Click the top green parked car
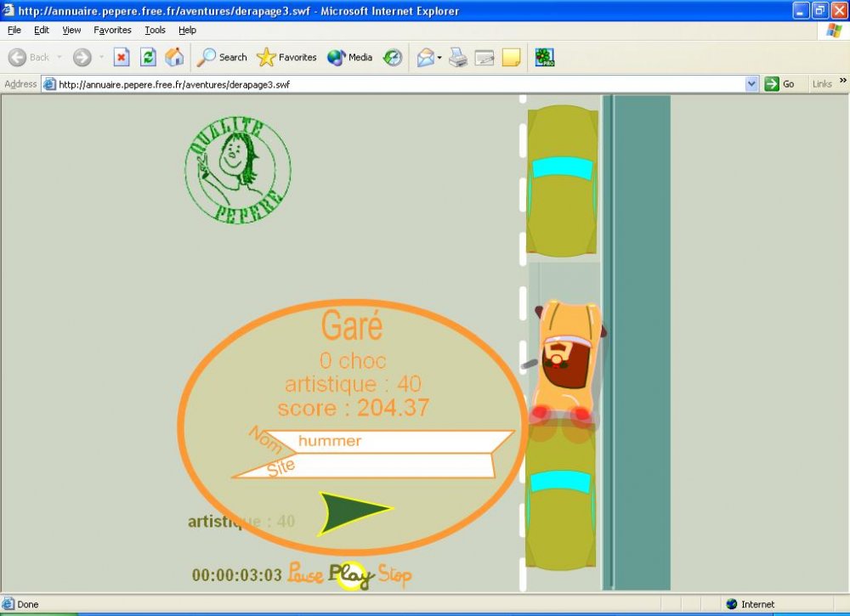The height and width of the screenshot is (616, 850). click(x=562, y=181)
